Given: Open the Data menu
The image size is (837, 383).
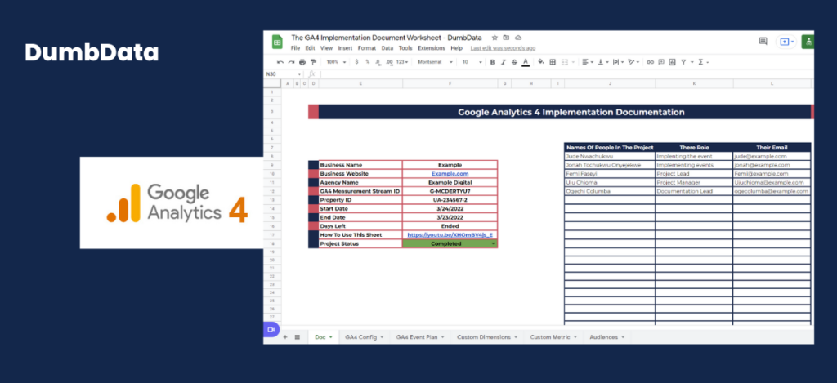Looking at the screenshot, I should (387, 48).
